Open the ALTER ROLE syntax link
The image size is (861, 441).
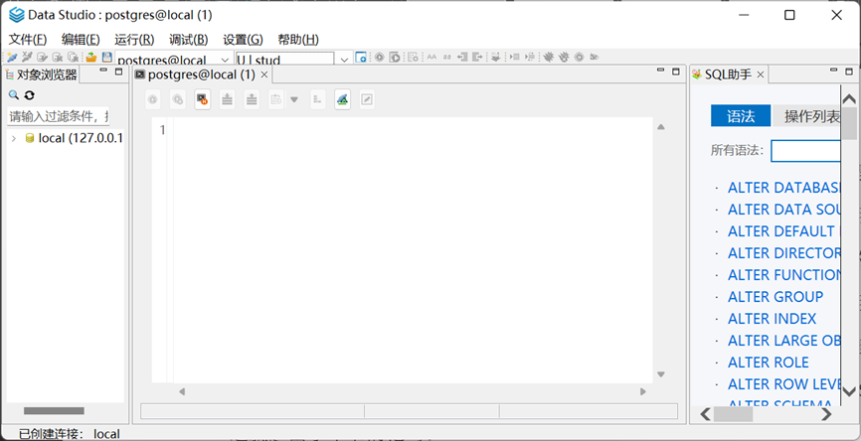point(769,363)
